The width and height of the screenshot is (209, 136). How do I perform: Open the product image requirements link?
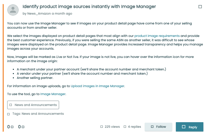(157, 36)
